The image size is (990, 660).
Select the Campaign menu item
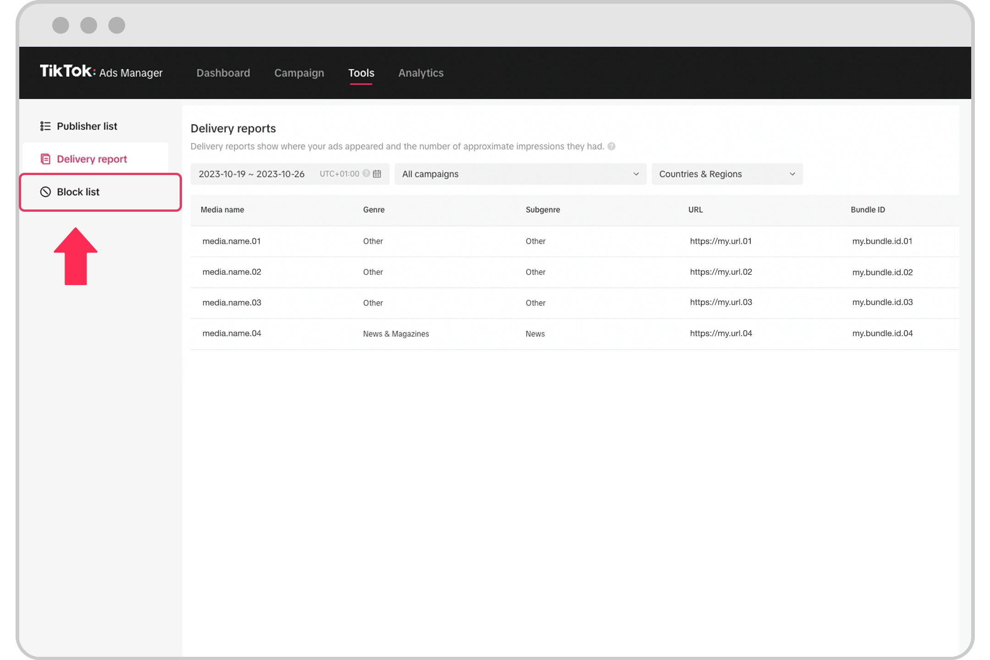(x=299, y=72)
